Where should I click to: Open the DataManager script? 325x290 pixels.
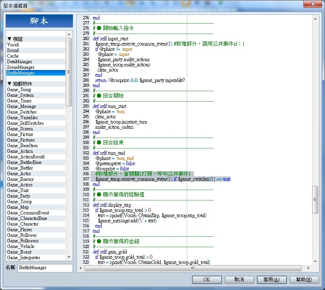pyautogui.click(x=36, y=62)
